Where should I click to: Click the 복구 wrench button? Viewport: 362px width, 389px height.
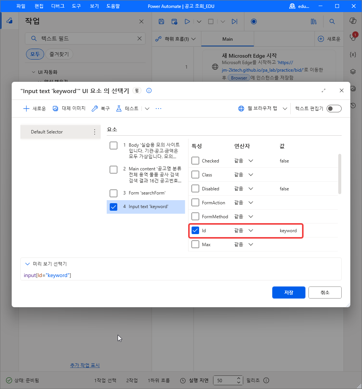point(100,109)
